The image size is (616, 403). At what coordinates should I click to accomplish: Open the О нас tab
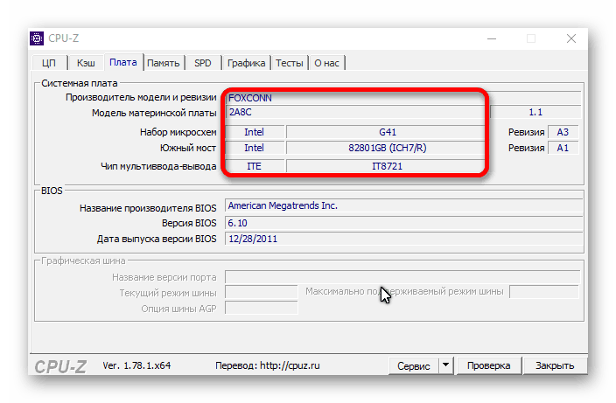click(x=326, y=63)
